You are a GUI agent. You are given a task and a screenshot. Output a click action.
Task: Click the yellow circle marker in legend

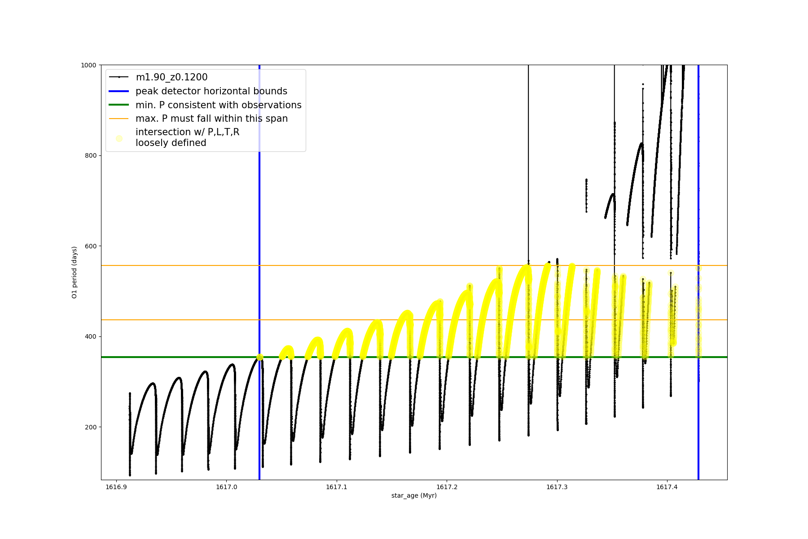click(119, 138)
